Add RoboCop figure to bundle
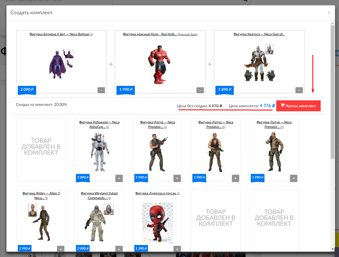 point(119,178)
